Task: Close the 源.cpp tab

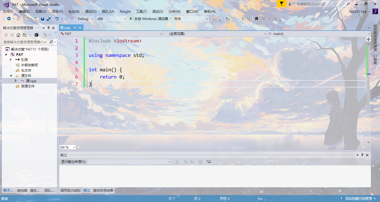Action: (80, 28)
